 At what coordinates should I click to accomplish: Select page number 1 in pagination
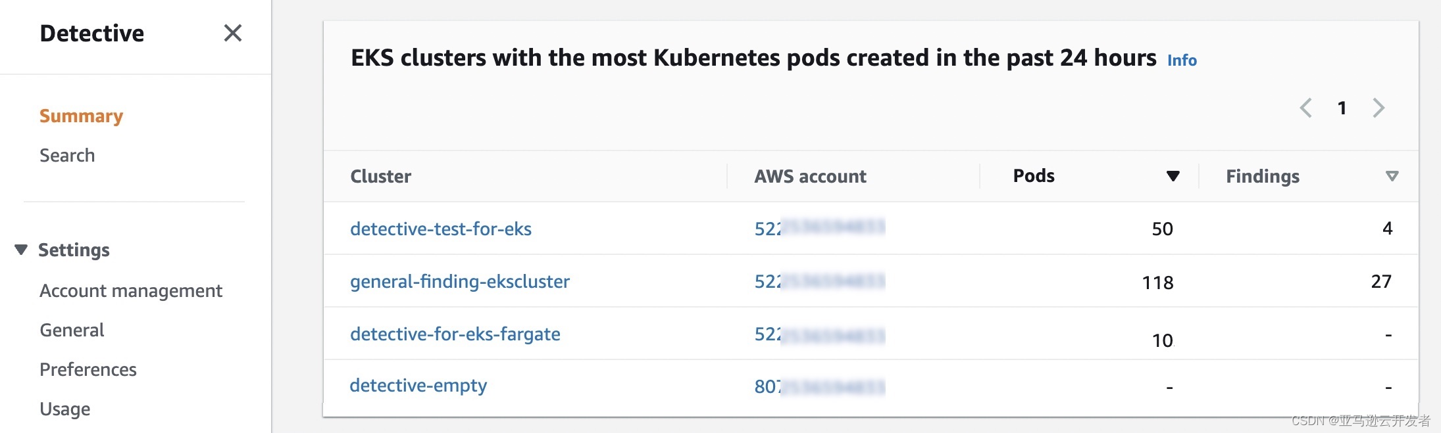pyautogui.click(x=1342, y=108)
